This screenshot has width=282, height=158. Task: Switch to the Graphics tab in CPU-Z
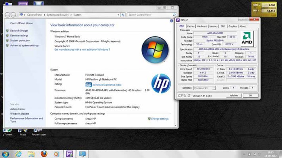click(232, 26)
